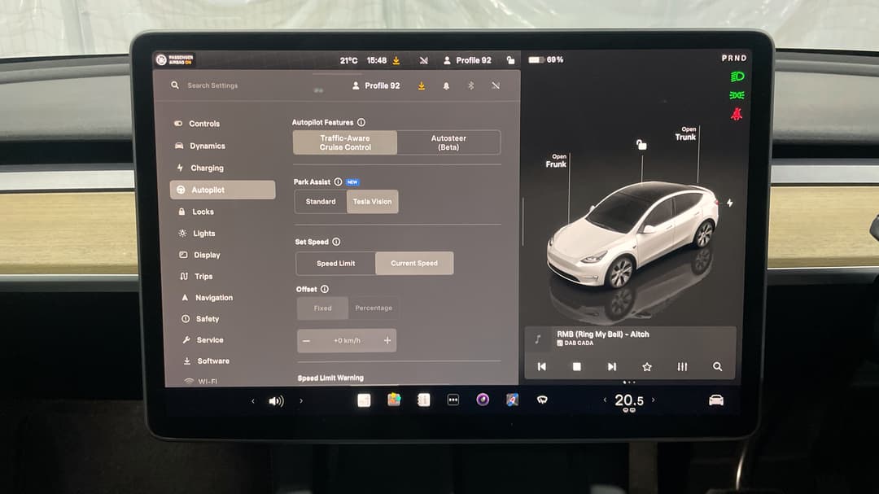The height and width of the screenshot is (494, 879).
Task: Choose Percentage offset type
Action: pyautogui.click(x=374, y=308)
